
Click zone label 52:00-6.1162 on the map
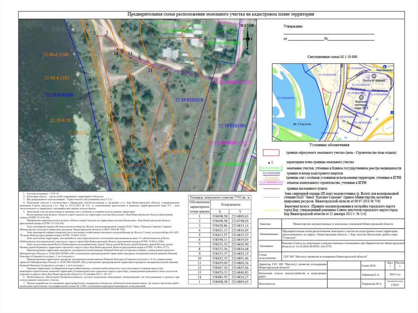point(57,78)
